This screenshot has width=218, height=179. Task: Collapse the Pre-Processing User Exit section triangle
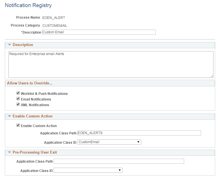[x=9, y=152]
